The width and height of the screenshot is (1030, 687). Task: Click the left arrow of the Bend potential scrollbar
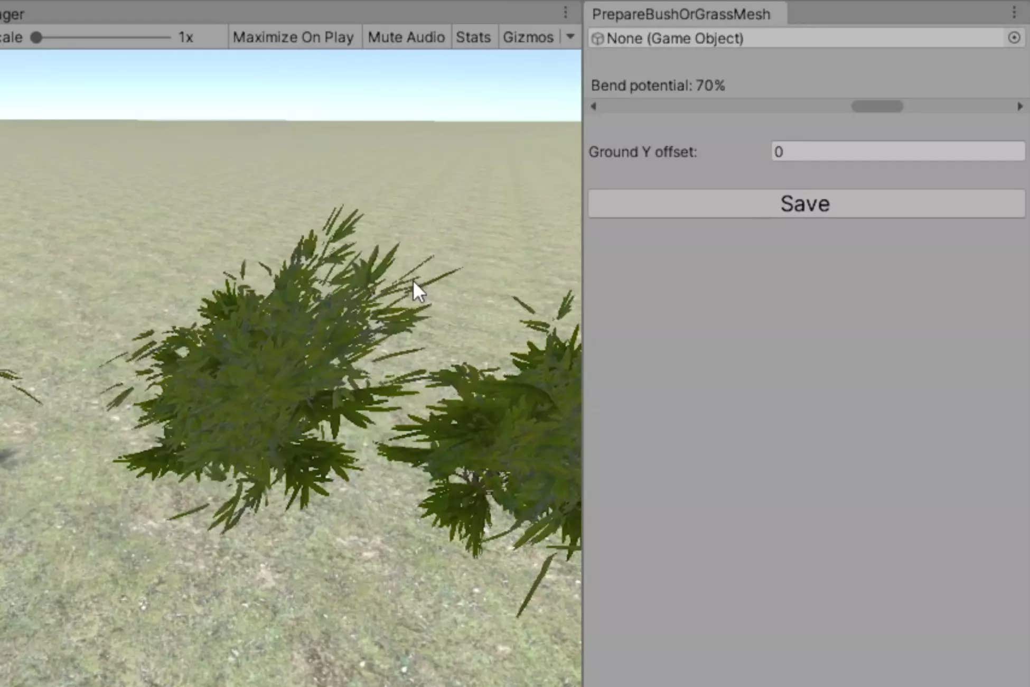[594, 106]
